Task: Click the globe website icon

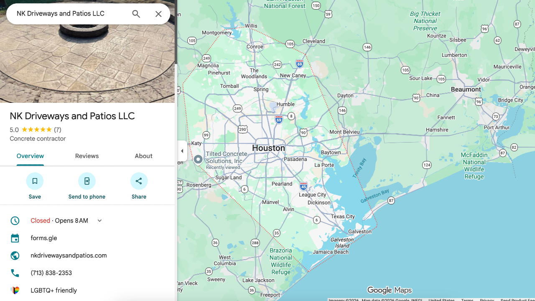Action: [15, 255]
